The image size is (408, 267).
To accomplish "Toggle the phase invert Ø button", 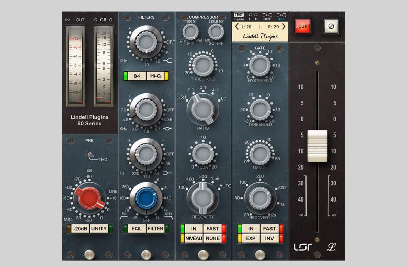I will coord(331,26).
